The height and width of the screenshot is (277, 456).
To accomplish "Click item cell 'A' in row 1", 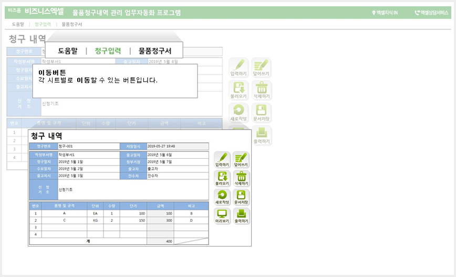I will pyautogui.click(x=64, y=213).
